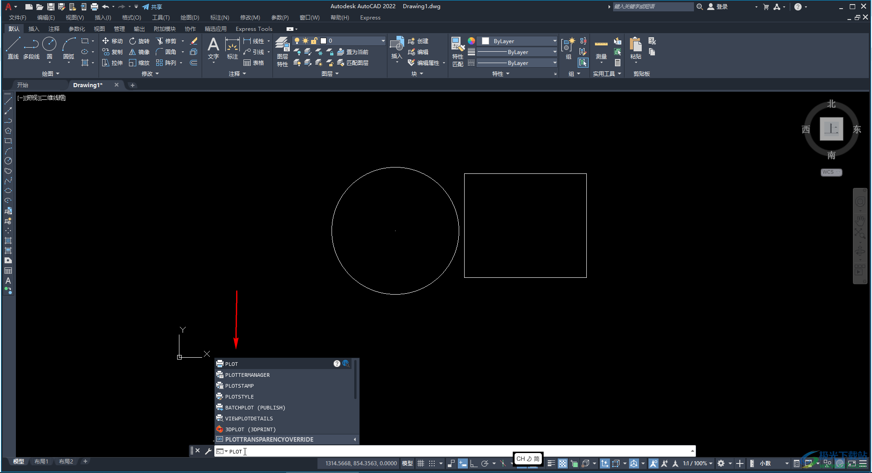Image resolution: width=872 pixels, height=473 pixels.
Task: Click the Stretch (拉伸) tool
Action: pyautogui.click(x=112, y=63)
